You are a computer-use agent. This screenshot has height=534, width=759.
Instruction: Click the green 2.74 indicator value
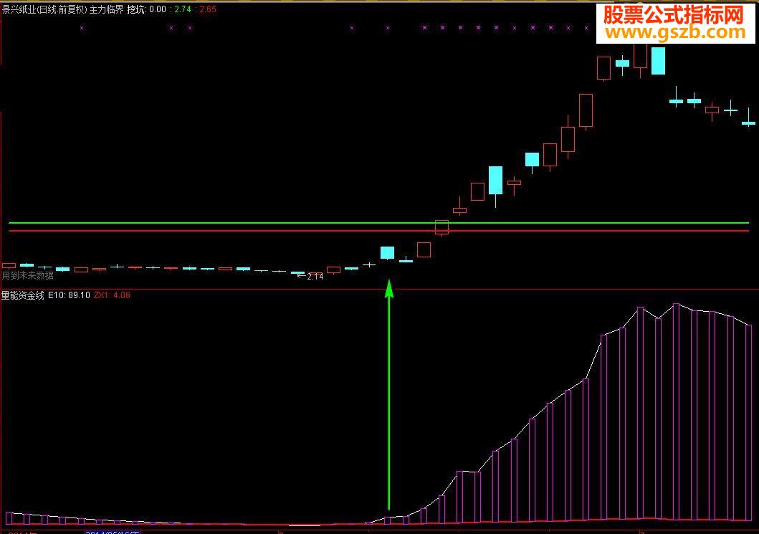[183, 9]
